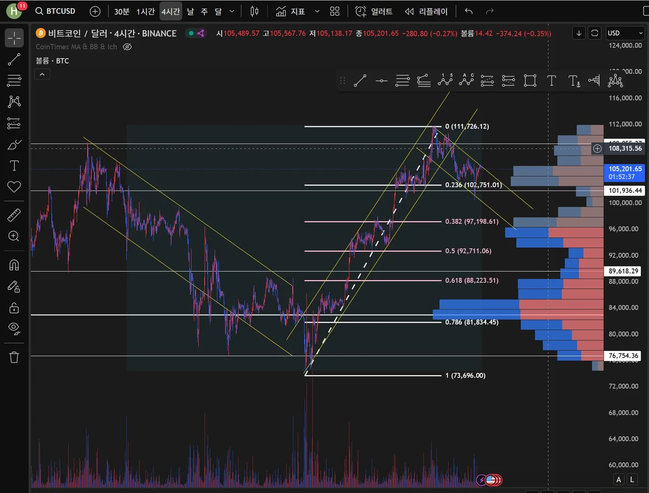Expand the timeframe dropdown arrow
The height and width of the screenshot is (493, 649).
pos(232,11)
